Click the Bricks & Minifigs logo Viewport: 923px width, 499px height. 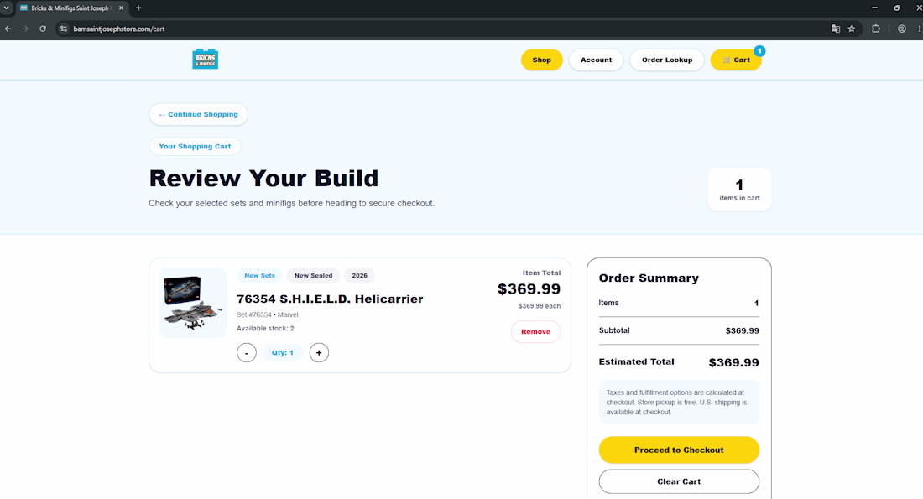(205, 59)
